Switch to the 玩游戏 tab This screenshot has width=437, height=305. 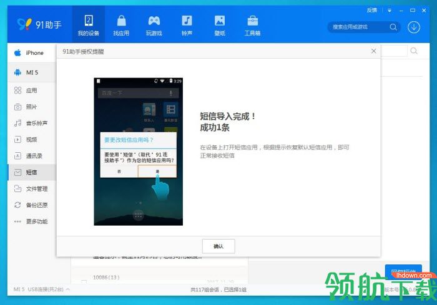click(154, 25)
